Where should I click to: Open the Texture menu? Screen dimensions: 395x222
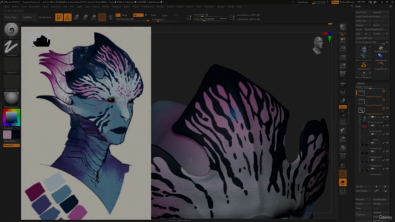189,7
